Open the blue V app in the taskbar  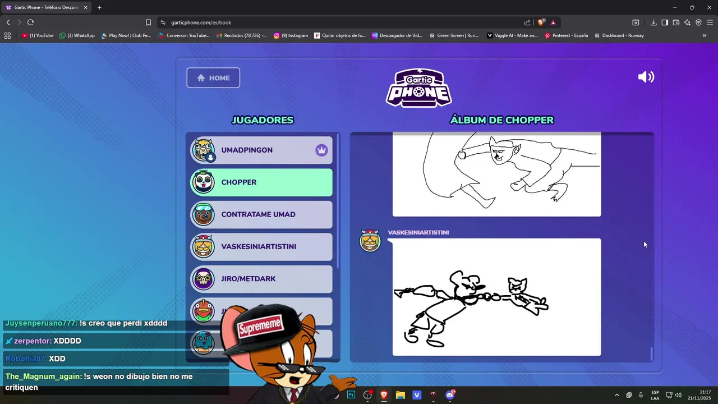(x=417, y=395)
